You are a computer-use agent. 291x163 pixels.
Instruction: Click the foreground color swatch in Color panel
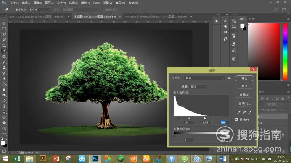pyautogui.click(x=242, y=26)
